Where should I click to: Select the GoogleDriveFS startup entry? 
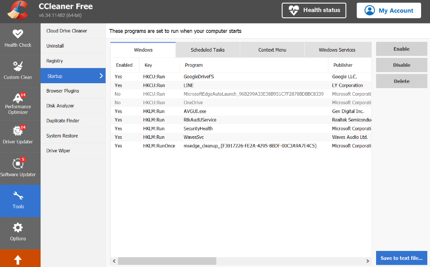tap(199, 77)
